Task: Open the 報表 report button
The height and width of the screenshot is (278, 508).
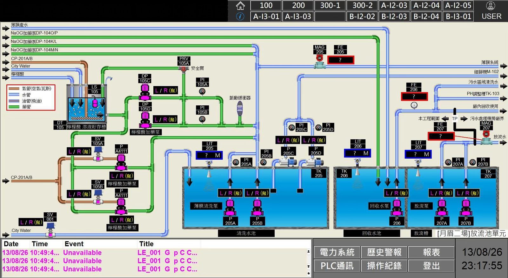Action: [x=431, y=252]
